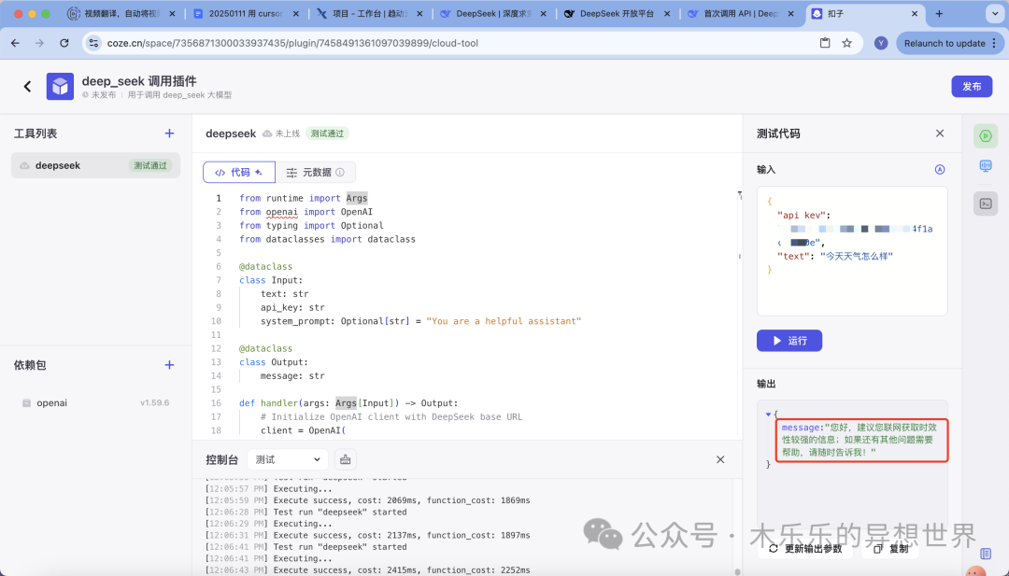Click the back arrow beside plugin name

click(x=27, y=87)
